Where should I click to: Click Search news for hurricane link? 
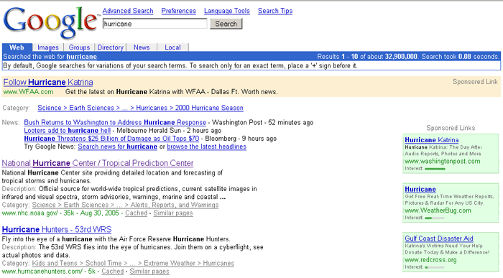point(117,147)
